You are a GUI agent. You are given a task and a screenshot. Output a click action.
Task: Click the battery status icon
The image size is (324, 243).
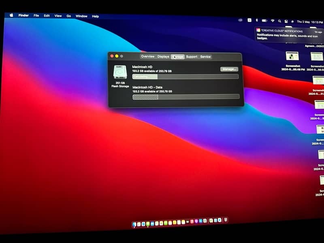(x=264, y=20)
